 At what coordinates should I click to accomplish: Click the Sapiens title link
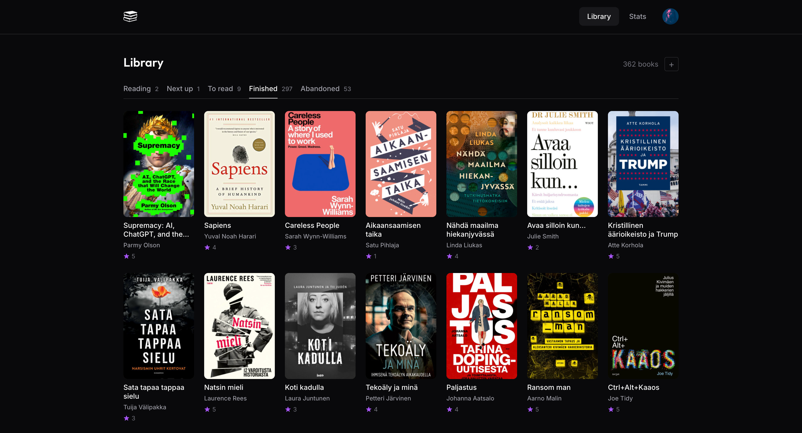coord(218,225)
